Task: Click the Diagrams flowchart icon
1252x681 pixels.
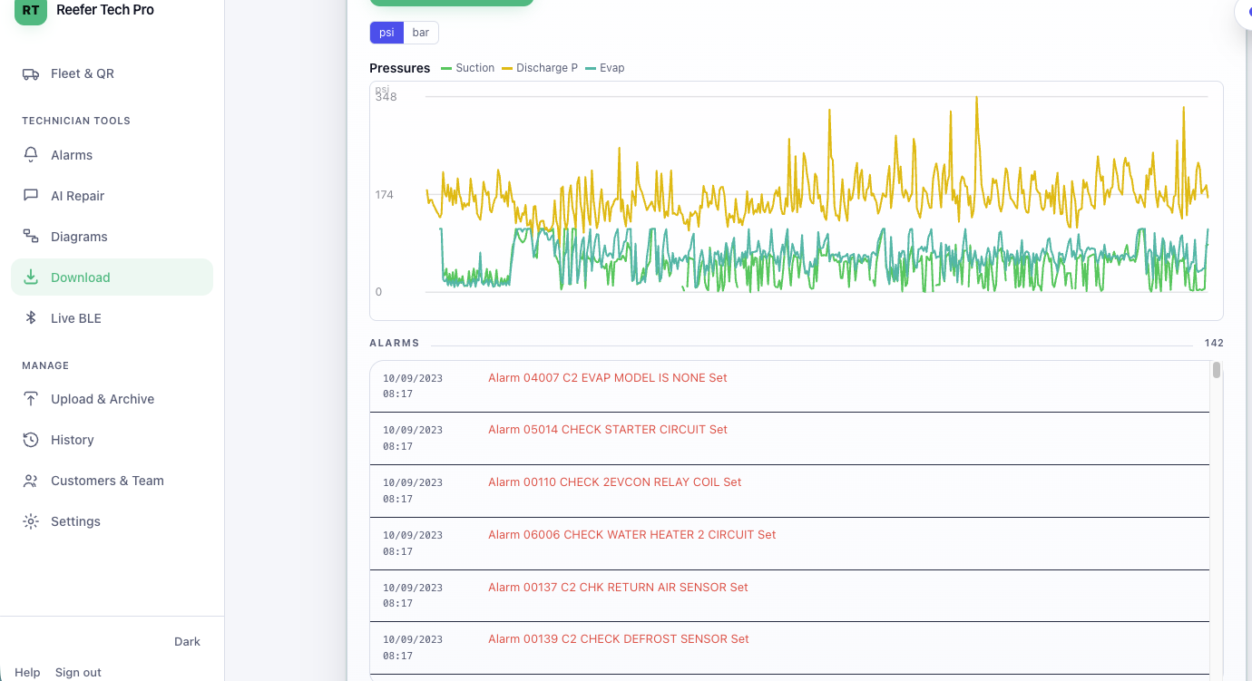Action: 31,237
